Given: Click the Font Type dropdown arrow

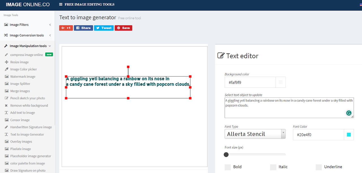Looking at the screenshot, I should coord(283,134).
